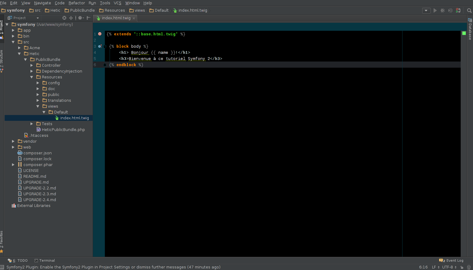473x270 pixels.
Task: Select the index.html.twig editor tab
Action: click(116, 18)
